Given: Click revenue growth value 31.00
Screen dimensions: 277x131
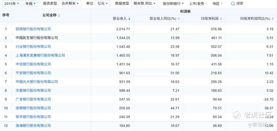Looking at the screenshot, I should pos(175,73).
